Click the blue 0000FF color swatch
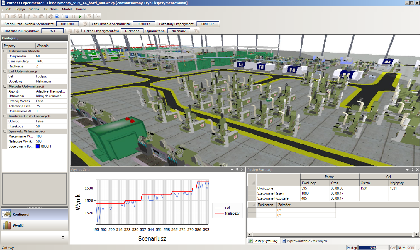This screenshot has height=251, width=420. [38, 146]
